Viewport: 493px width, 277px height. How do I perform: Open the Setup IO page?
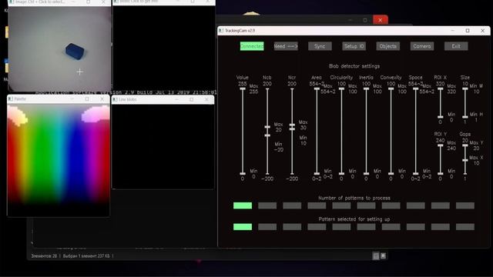click(x=354, y=46)
